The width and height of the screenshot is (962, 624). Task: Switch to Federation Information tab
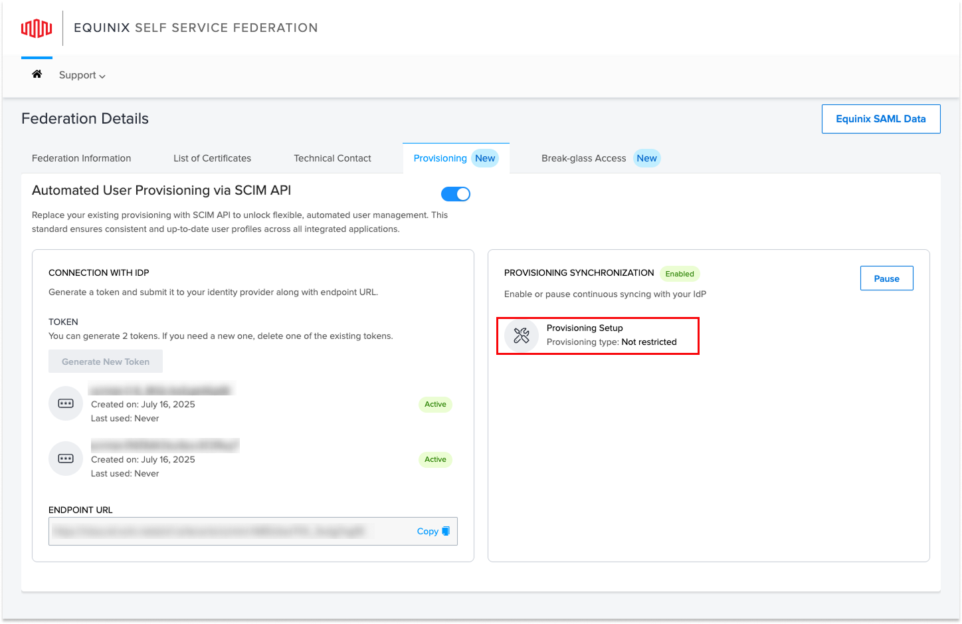pos(82,158)
